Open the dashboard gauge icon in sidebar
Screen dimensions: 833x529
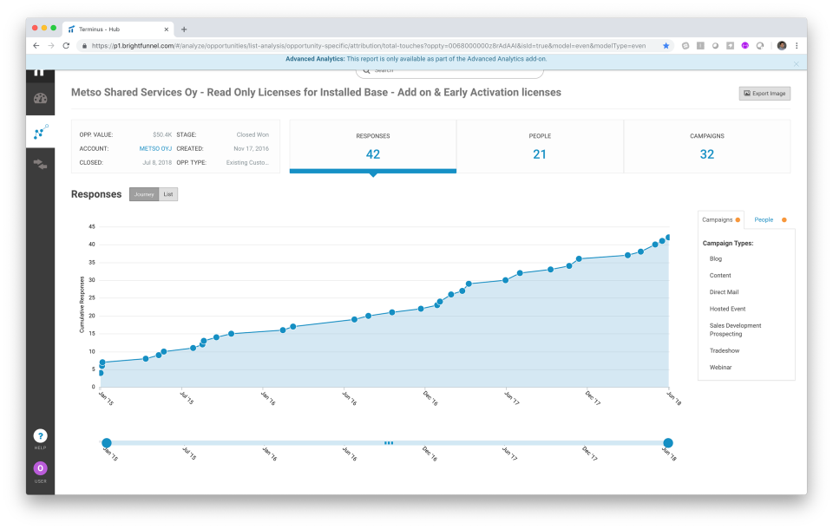pos(41,98)
